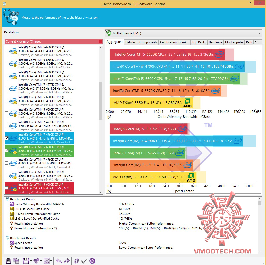Click the purple gears engine icon
Image resolution: width=266 pixels, height=265 pixels.
click(36, 261)
